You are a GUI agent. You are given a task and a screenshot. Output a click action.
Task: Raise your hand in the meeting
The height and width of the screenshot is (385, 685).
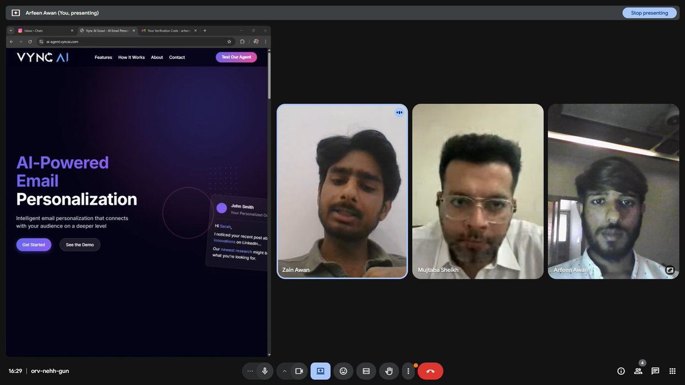click(x=389, y=371)
